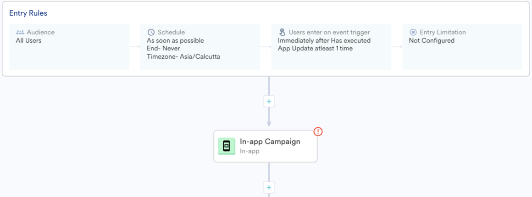Viewport: 532px width, 197px height.
Task: Click the Entry Limitation stop icon
Action: tap(413, 32)
